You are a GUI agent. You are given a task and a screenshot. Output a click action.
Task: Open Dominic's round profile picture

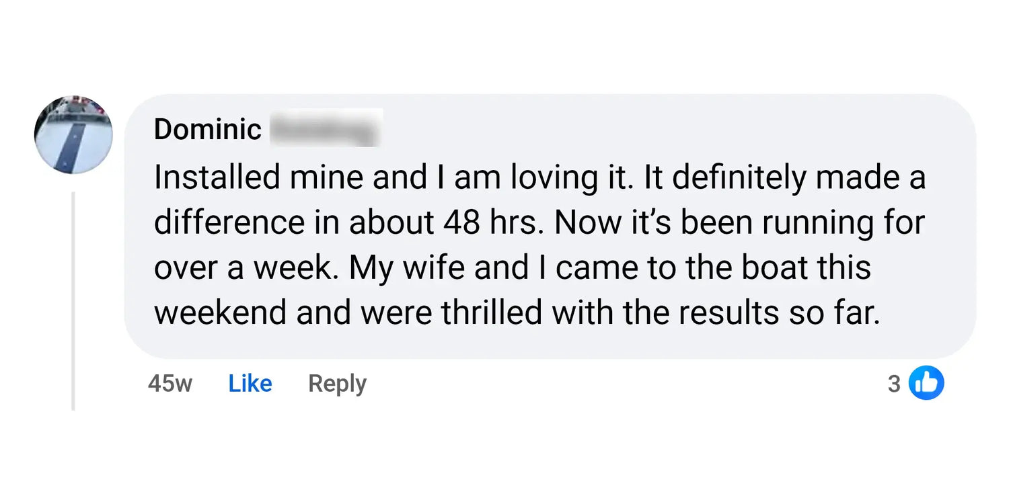pyautogui.click(x=74, y=134)
